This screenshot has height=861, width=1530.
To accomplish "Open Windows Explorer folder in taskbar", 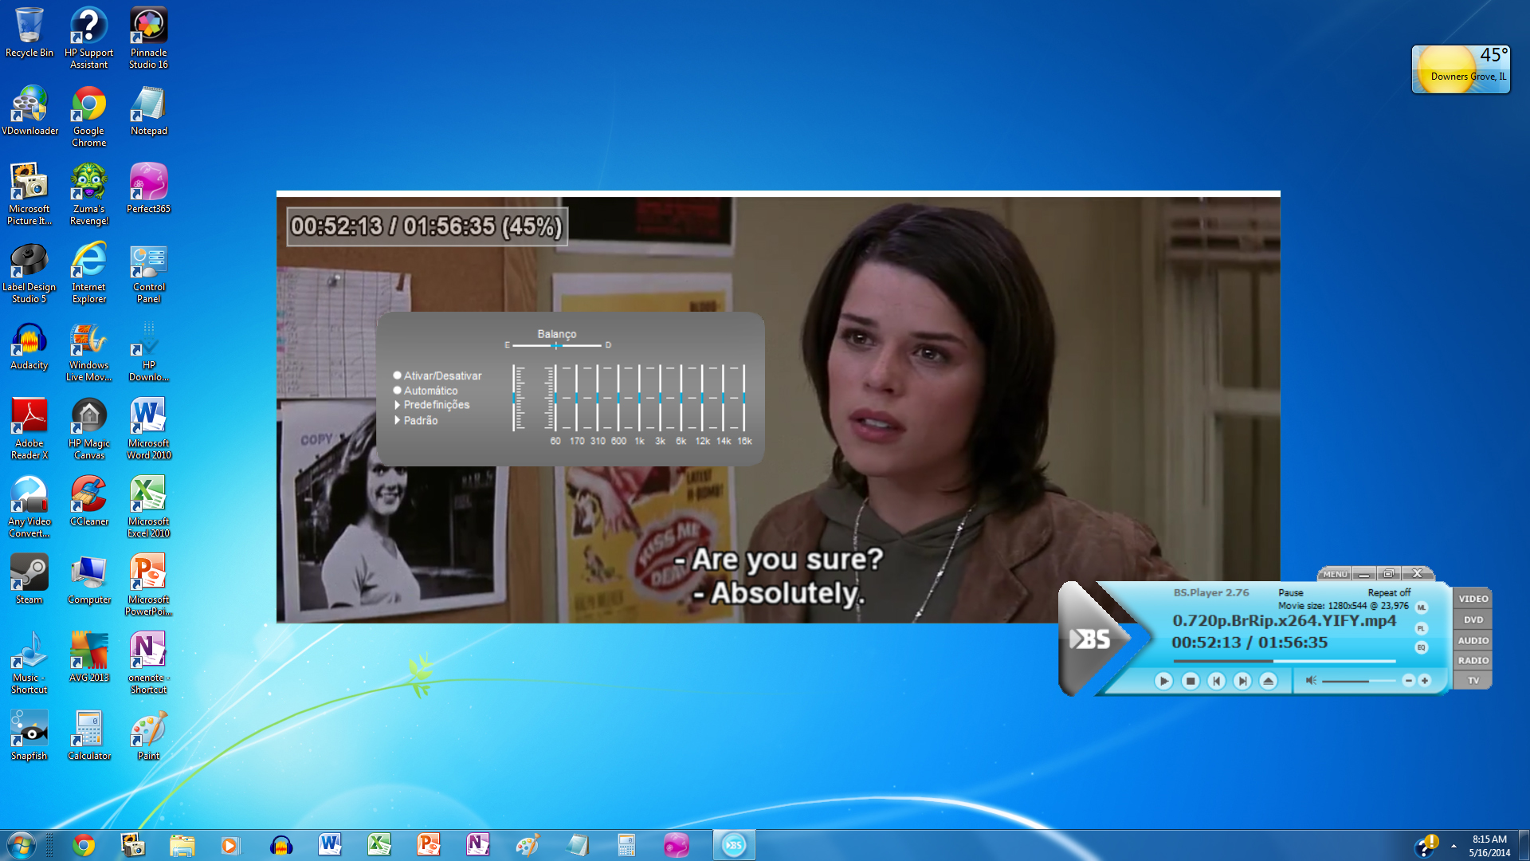I will 182,845.
